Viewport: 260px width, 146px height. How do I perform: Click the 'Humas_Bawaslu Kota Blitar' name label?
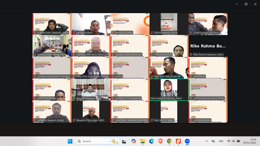click(209, 98)
